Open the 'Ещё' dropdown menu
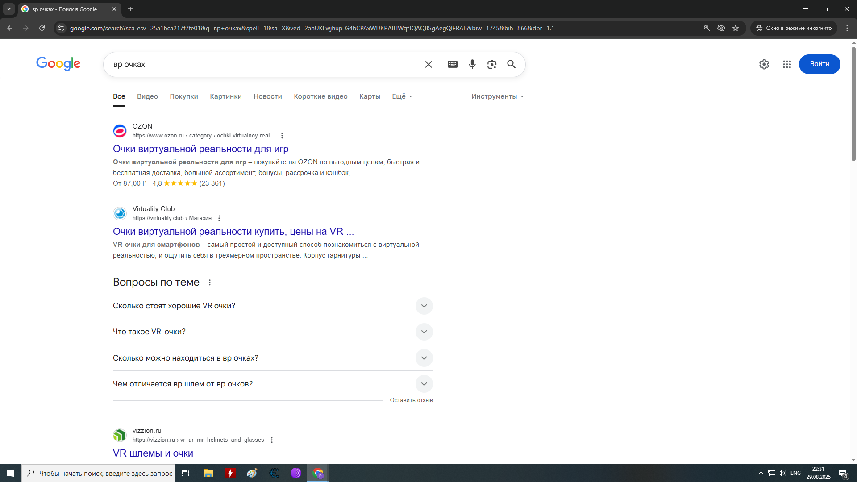 pyautogui.click(x=402, y=96)
